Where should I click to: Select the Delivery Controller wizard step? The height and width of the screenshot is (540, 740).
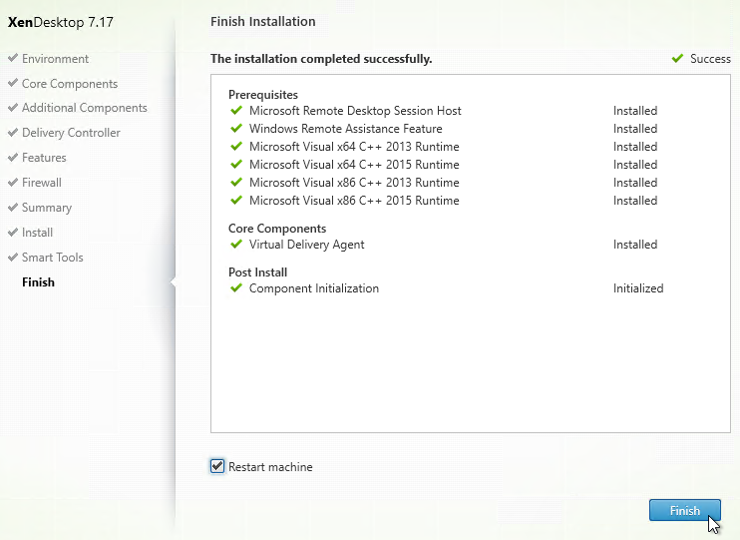[71, 133]
